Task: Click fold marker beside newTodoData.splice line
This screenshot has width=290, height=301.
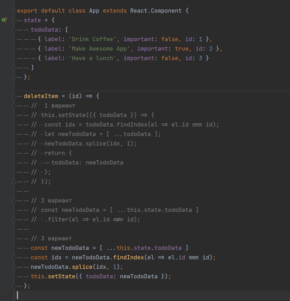Action: pos(14,267)
